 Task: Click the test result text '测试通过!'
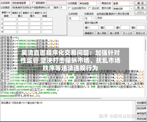click(6, 103)
